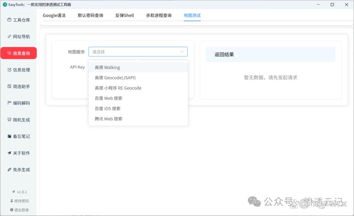Maximize the EasyTools window
Image resolution: width=354 pixels, height=216 pixels.
(332, 5)
